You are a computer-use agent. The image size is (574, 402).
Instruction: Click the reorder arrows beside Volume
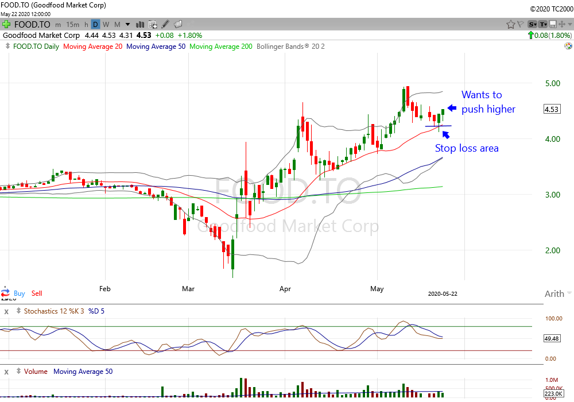(18, 371)
